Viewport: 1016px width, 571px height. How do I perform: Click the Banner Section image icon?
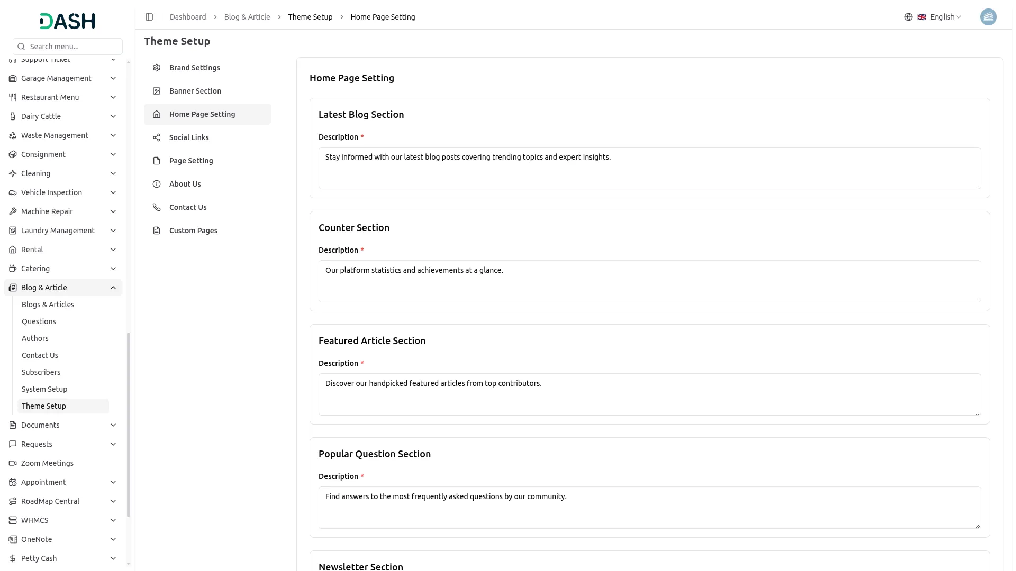157,91
